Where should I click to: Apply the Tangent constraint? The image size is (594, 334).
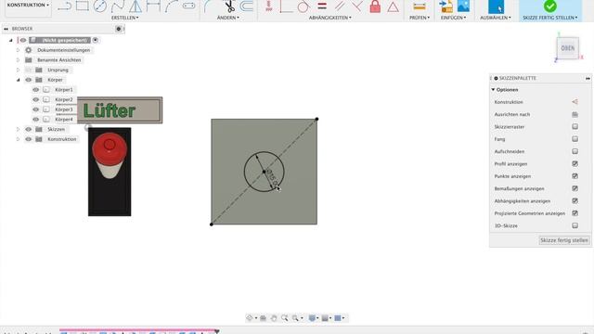(303, 6)
